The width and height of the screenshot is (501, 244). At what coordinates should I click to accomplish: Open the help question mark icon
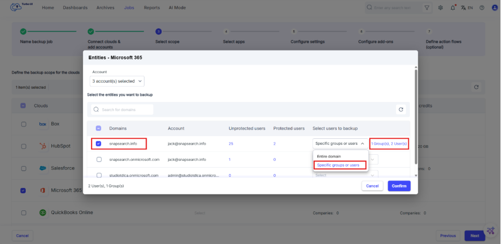[482, 8]
